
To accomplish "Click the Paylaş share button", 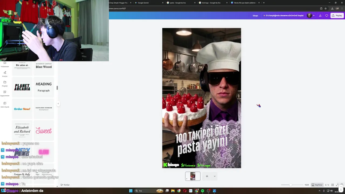I will [337, 16].
